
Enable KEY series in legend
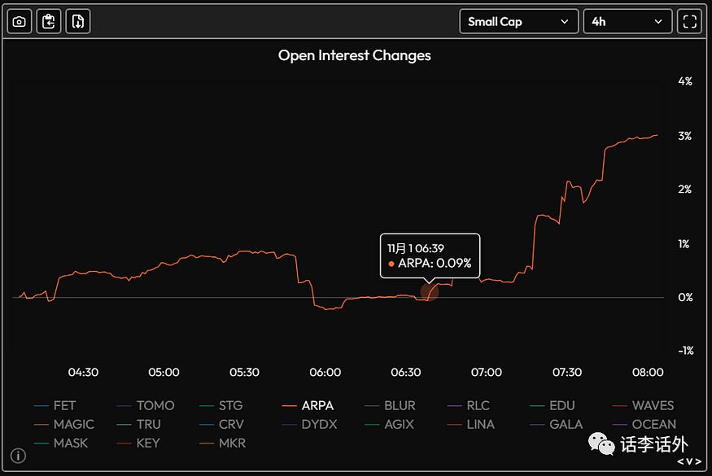pyautogui.click(x=138, y=443)
